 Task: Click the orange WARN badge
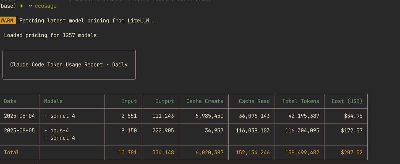(8, 21)
